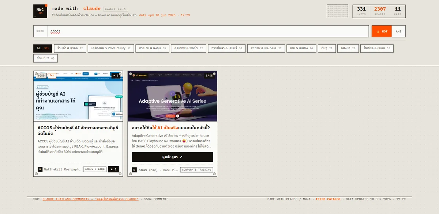Click 'made with claude' site title

coord(76,8)
